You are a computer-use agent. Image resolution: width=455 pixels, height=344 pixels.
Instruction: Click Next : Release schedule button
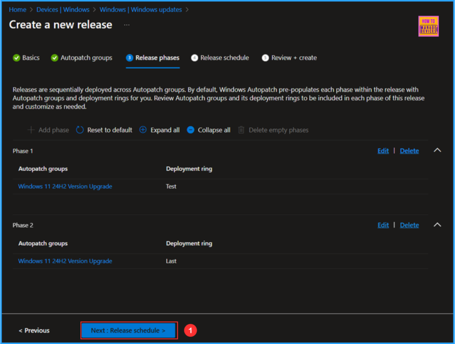pyautogui.click(x=128, y=330)
